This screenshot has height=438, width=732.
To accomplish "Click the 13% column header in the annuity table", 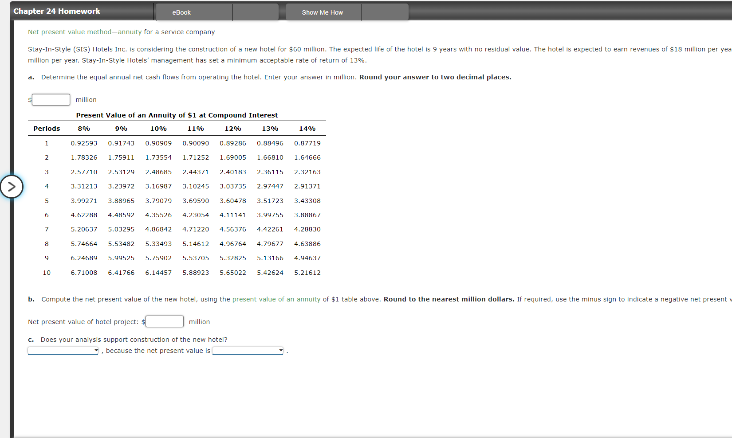I will 270,128.
